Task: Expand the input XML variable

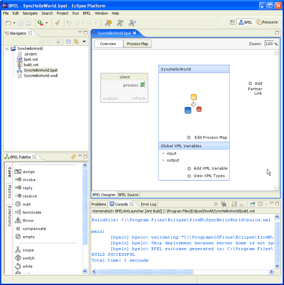Action: (x=163, y=153)
